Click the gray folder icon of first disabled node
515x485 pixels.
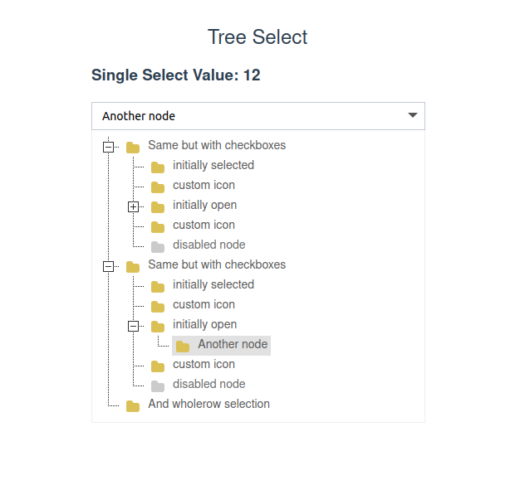click(158, 246)
